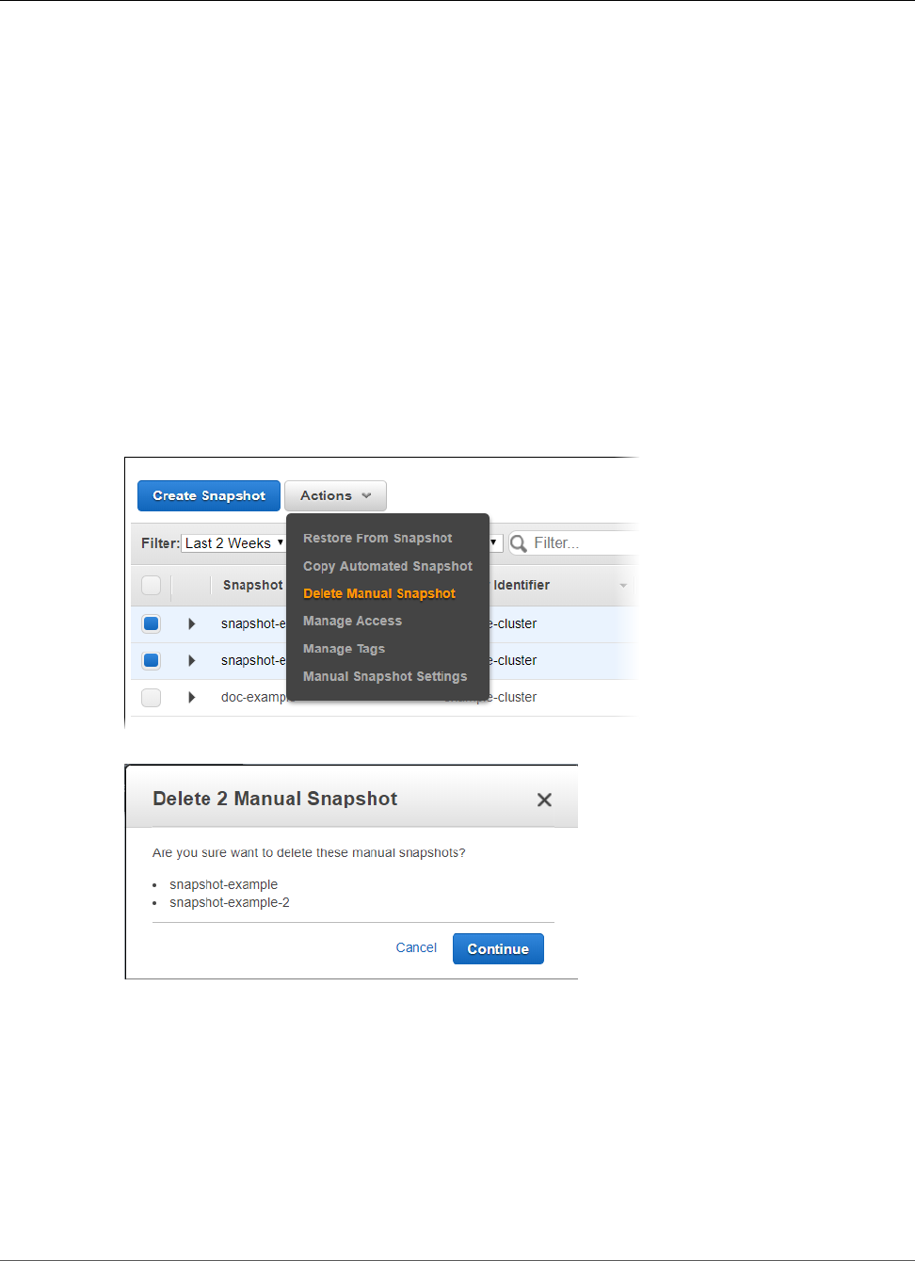Click the Create Snapshot button
Screen dimensions: 915x1261
(209, 495)
